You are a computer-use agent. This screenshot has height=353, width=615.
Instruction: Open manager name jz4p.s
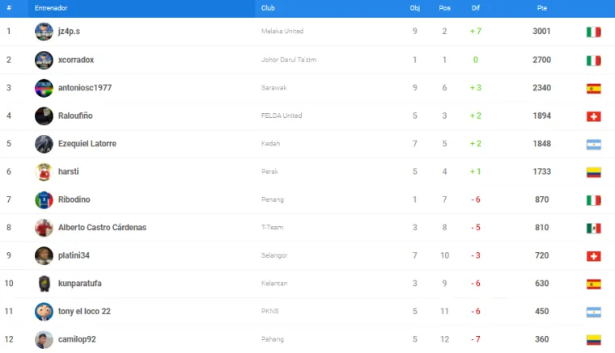(69, 32)
